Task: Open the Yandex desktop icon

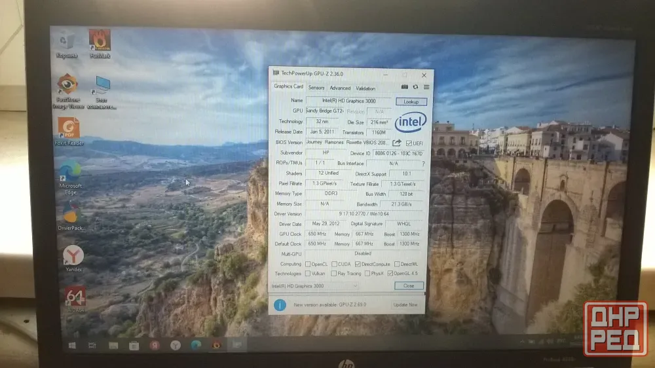Action: pos(73,259)
